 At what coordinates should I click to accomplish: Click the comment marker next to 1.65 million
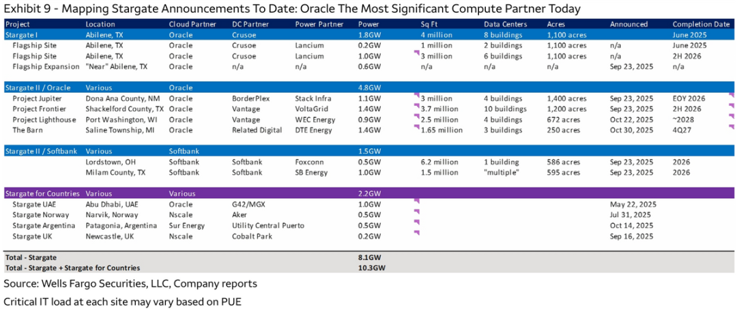pos(416,127)
